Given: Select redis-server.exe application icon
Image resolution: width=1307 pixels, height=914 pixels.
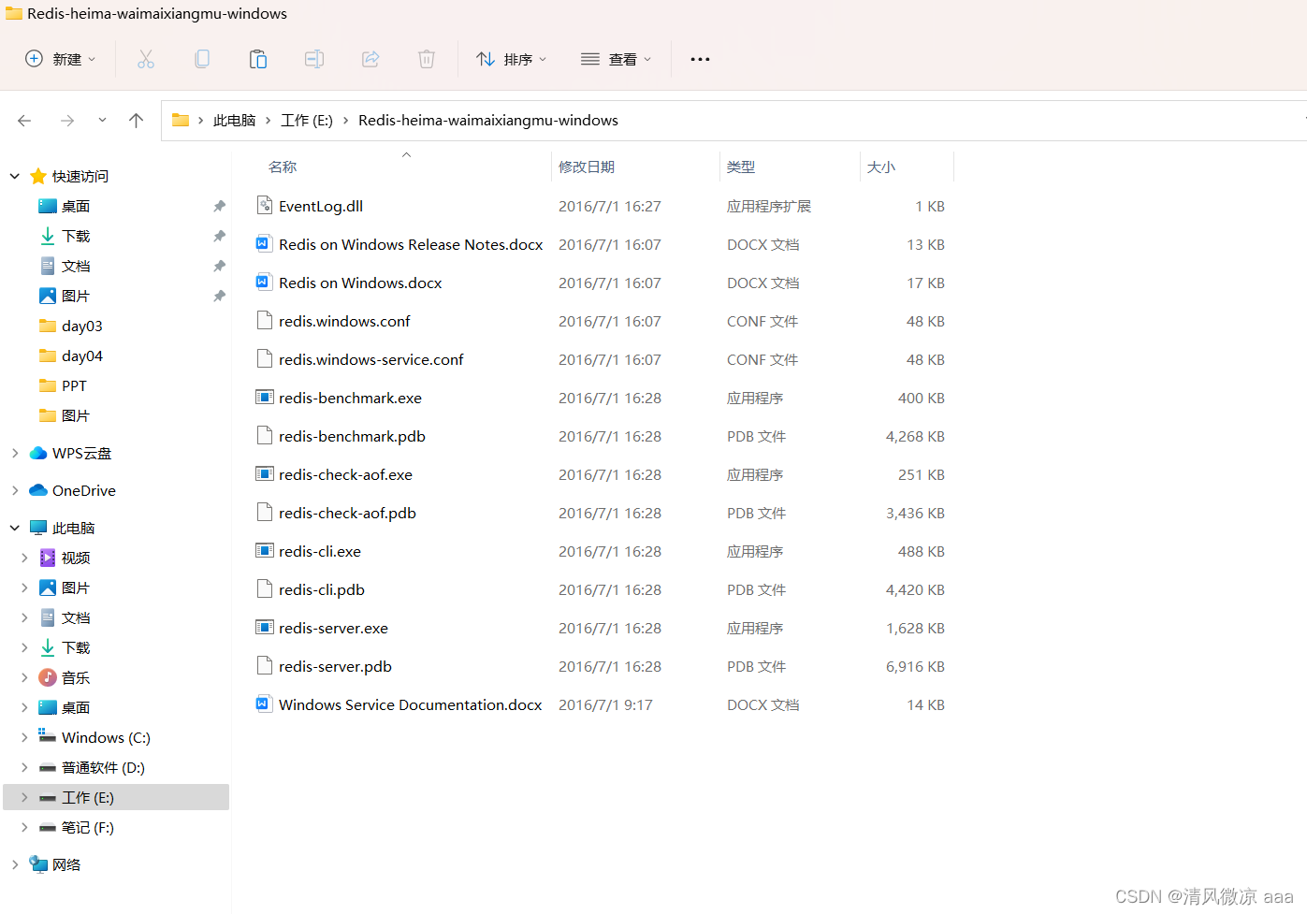Looking at the screenshot, I should coord(265,628).
